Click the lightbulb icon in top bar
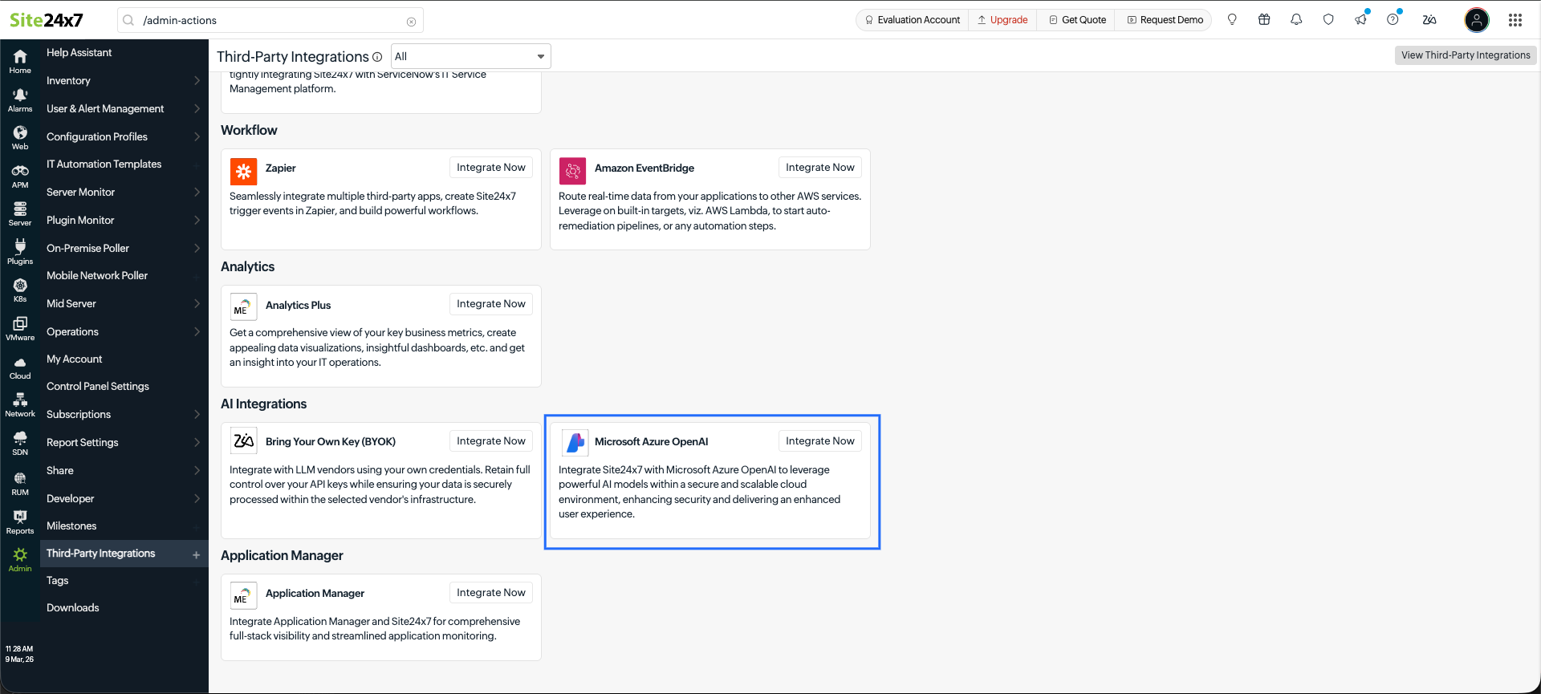The height and width of the screenshot is (694, 1541). [1232, 19]
